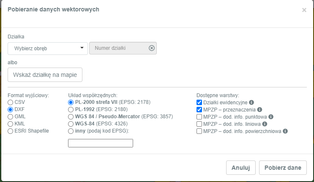This screenshot has height=182, width=314.
Task: Choose WGS-84 EPSG 4326 option
Action: [71, 124]
